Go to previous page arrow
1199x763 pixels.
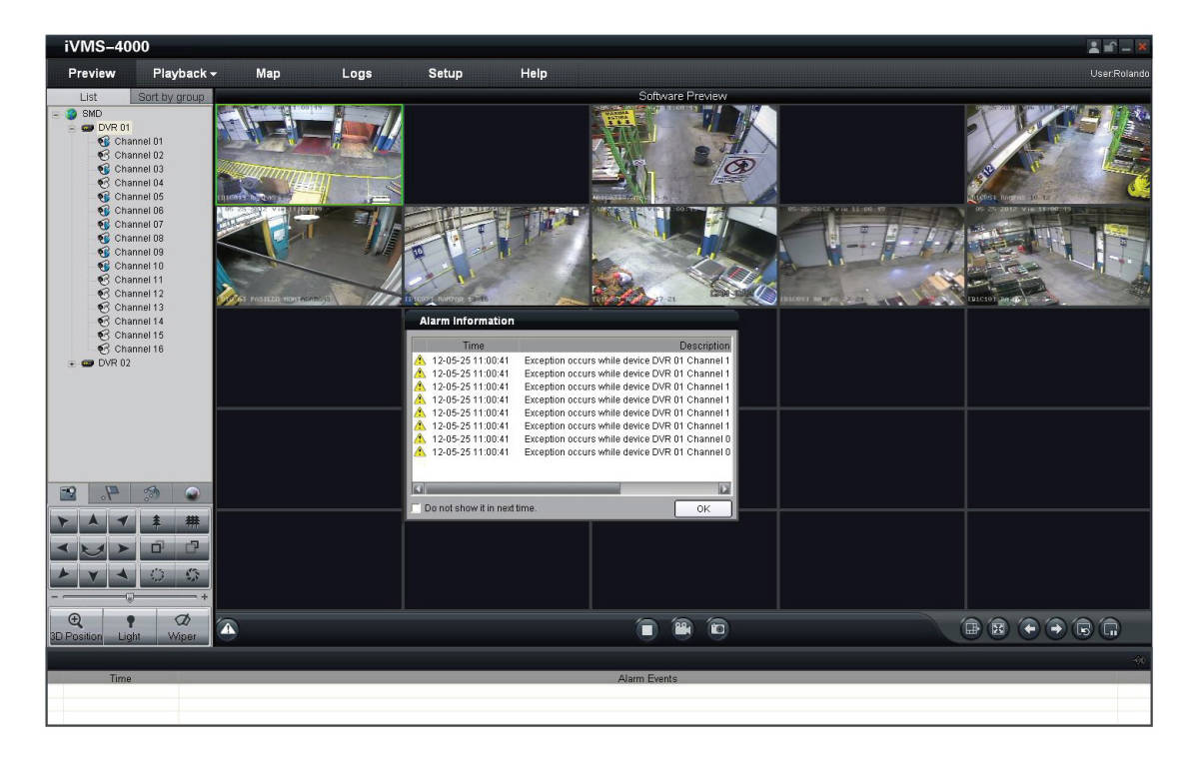pos(1028,628)
